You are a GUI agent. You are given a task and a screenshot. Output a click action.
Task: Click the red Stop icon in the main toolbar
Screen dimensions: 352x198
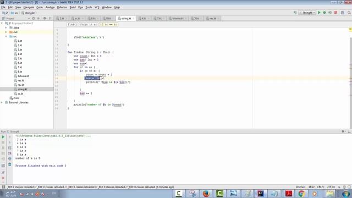click(336, 13)
